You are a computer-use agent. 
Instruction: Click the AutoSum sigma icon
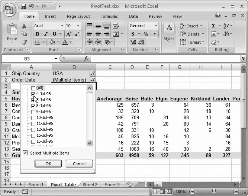click(x=213, y=26)
